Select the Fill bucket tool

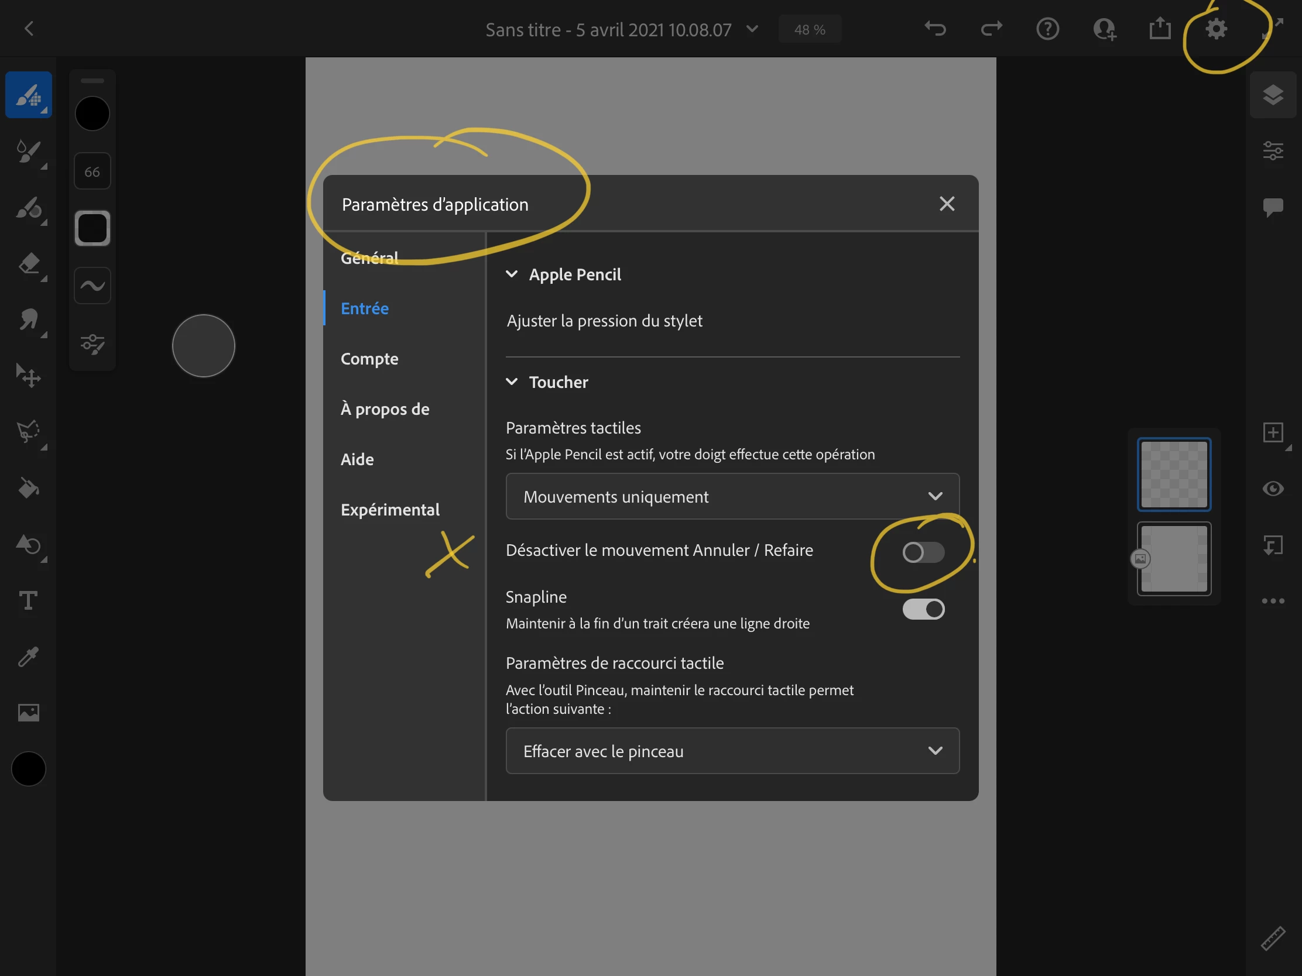28,489
